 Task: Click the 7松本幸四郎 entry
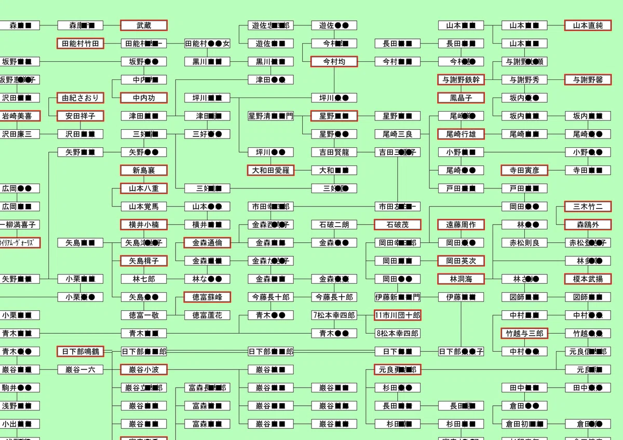click(334, 315)
